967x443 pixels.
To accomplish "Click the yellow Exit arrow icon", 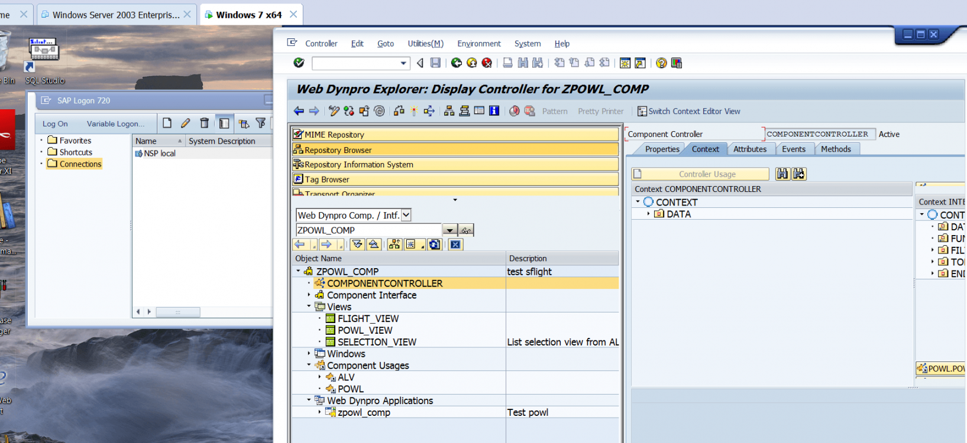I will click(471, 63).
